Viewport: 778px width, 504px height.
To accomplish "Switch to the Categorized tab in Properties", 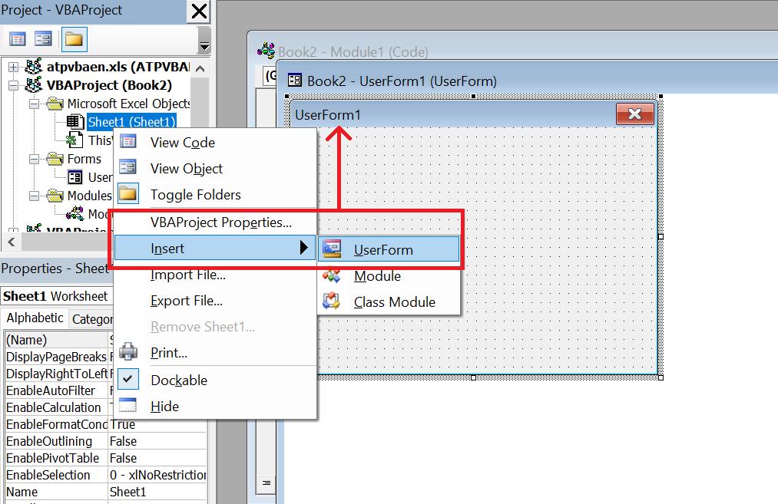I will coord(103,318).
